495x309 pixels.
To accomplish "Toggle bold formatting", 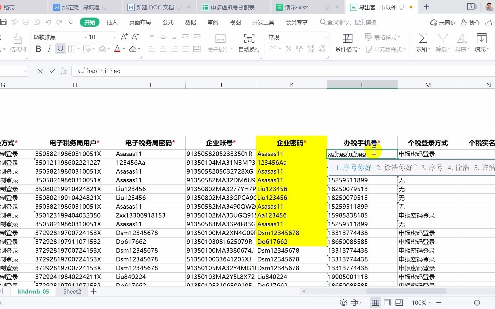I will (x=38, y=49).
